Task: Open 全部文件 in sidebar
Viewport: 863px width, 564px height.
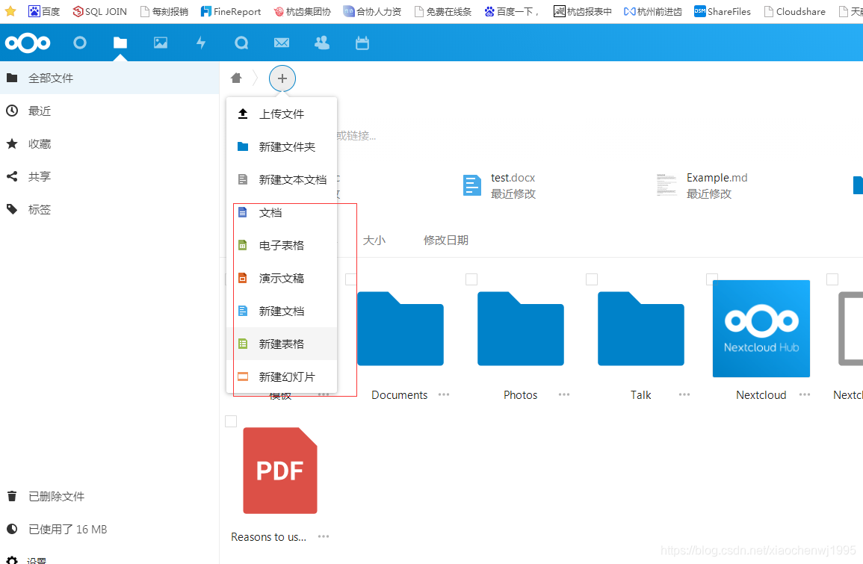Action: point(110,78)
